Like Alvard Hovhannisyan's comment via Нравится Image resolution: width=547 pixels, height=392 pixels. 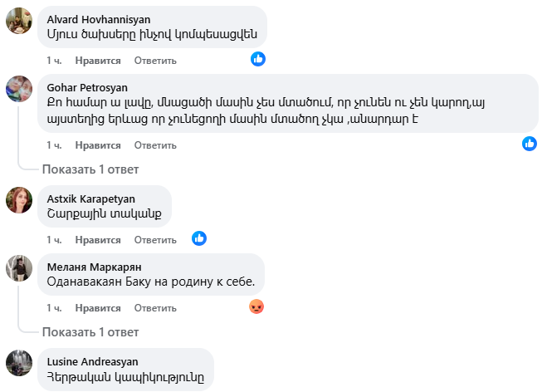click(98, 61)
